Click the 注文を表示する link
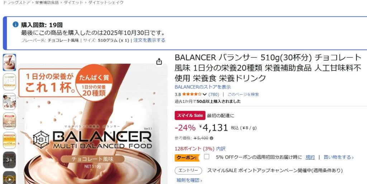367x184 pixels. (149, 40)
